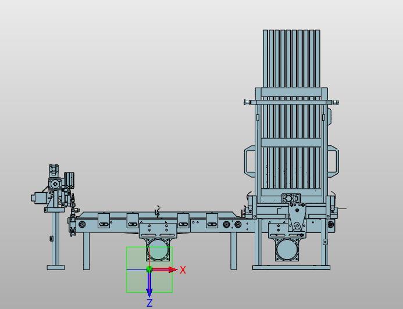Select the pedestal stand base at far left
The width and height of the screenshot is (403, 309).
coord(55,267)
